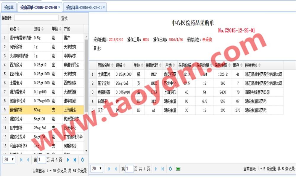The width and height of the screenshot is (296, 178).
Task: Sort detail grid by 采购价格 column
Action: tap(186, 65)
